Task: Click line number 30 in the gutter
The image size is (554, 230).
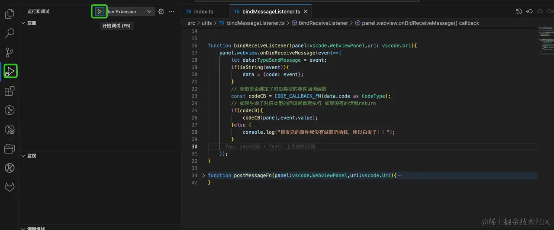Action: [x=194, y=146]
